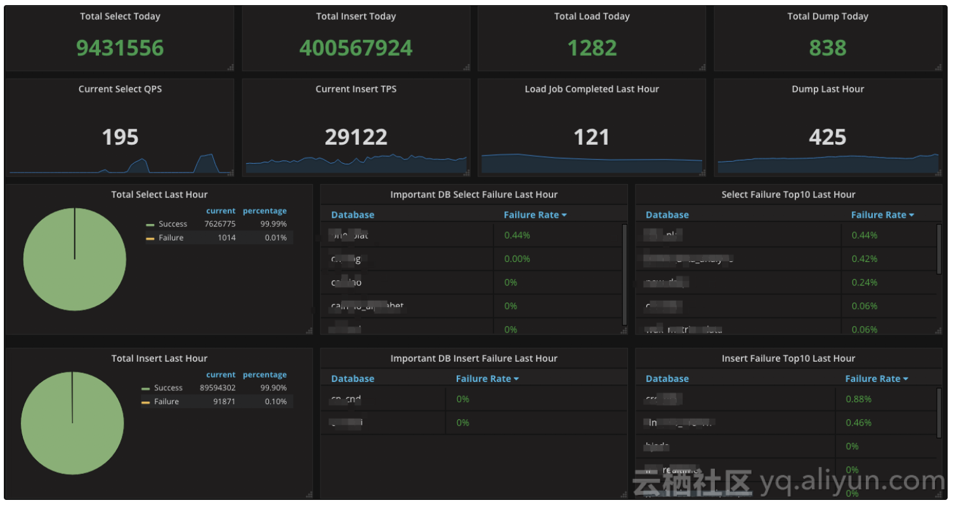Click Load Job Completed Last Hour title
The width and height of the screenshot is (954, 505).
[x=592, y=89]
